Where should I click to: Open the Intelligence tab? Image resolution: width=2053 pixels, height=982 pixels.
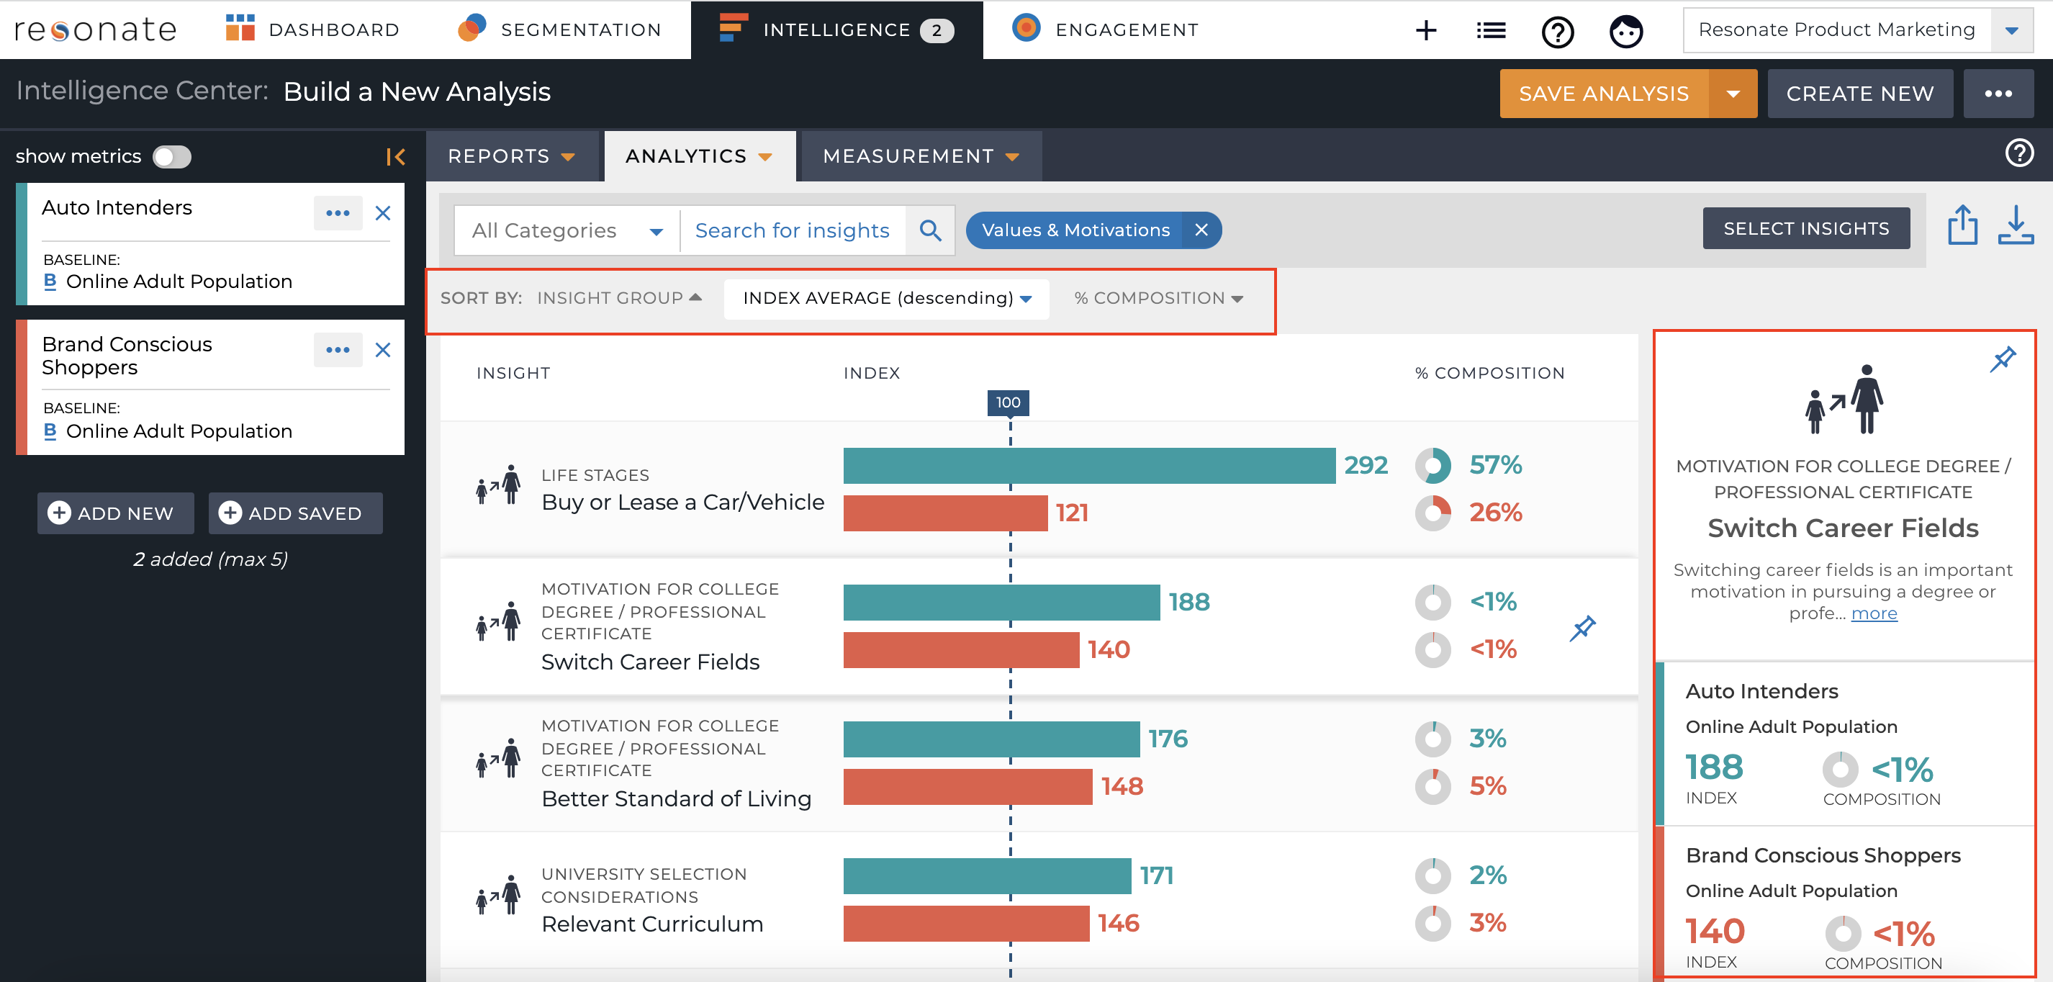click(836, 30)
